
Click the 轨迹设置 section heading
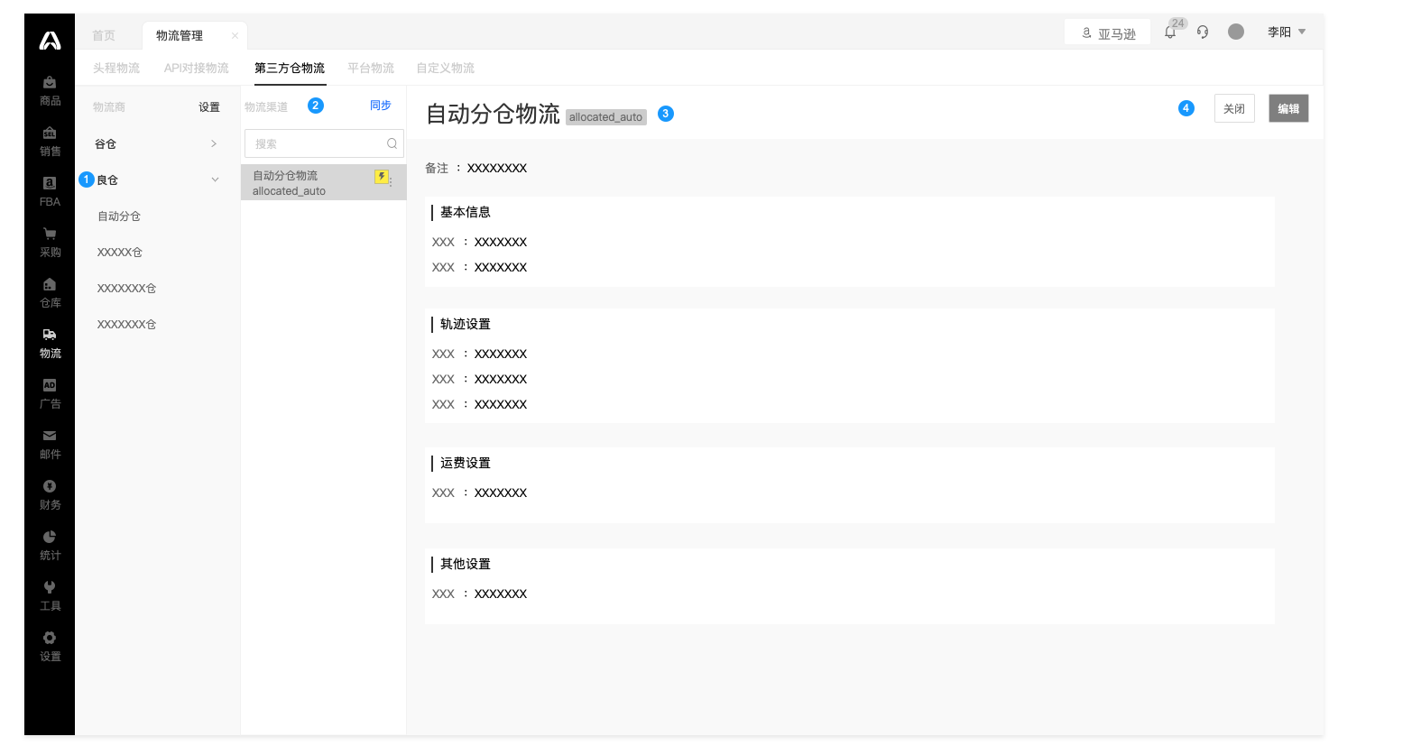pos(466,324)
